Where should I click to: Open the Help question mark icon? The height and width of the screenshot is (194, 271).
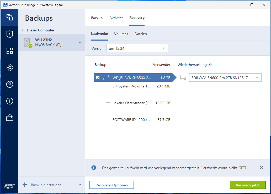10,84
